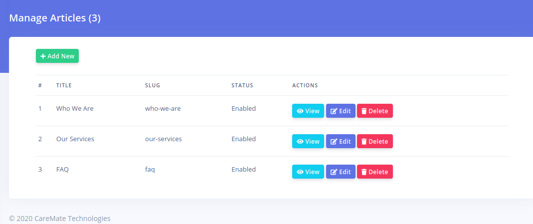Edit the FAQ article
Viewport: 533px width, 224px height.
click(341, 172)
